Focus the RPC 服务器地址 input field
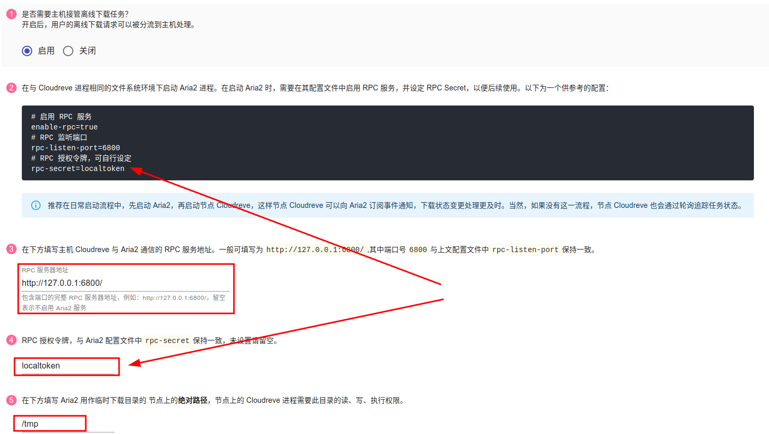 125,283
